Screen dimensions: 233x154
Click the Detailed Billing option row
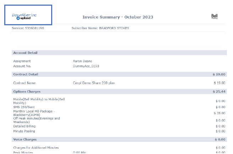pyautogui.click(x=25, y=126)
